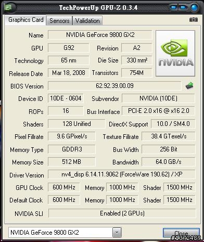204x242 pixels.
Task: Expand the GPU selection dropdown arrow
Action: pyautogui.click(x=117, y=232)
